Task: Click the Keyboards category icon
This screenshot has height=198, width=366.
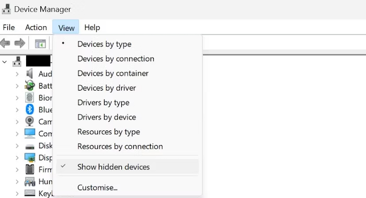Action: click(30, 193)
